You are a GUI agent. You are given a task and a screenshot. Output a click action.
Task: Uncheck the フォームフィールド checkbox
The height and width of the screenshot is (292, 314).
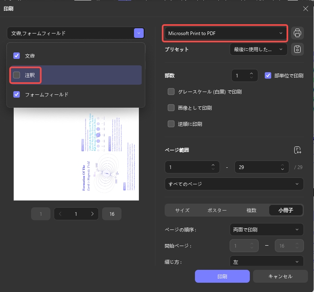pos(17,94)
